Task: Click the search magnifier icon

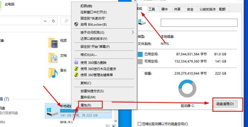Action: point(66,21)
